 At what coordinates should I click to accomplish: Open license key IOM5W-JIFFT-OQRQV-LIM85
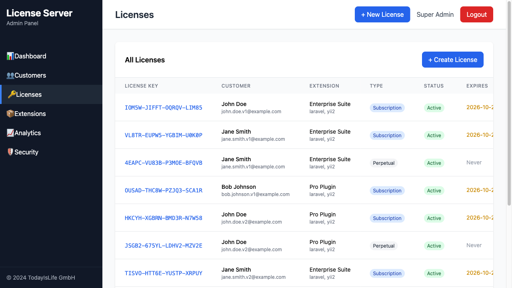[163, 108]
